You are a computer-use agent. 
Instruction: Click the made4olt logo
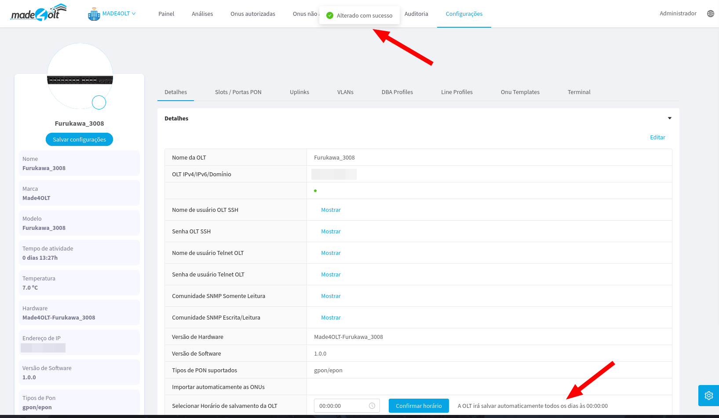[39, 13]
